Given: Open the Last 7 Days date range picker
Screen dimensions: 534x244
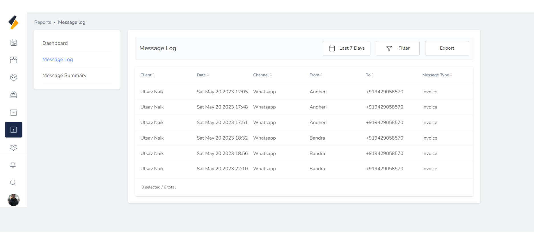Looking at the screenshot, I should (346, 48).
